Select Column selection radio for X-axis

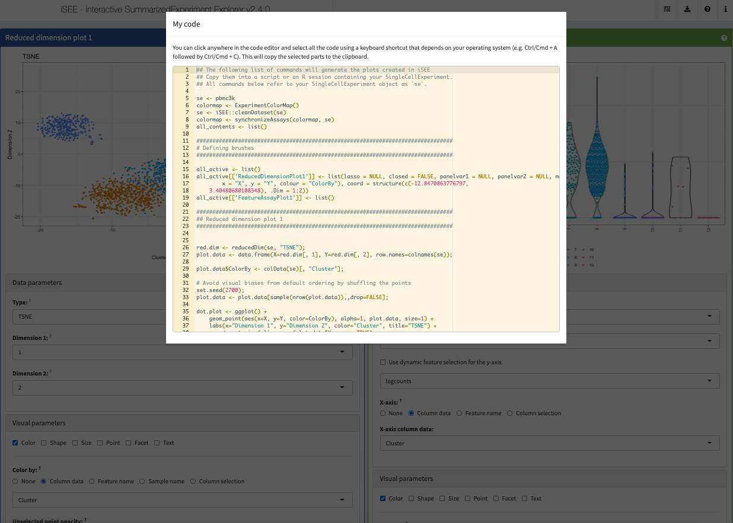click(x=511, y=413)
